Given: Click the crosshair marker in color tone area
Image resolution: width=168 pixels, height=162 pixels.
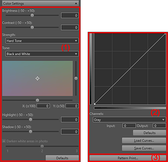Looking at the screenshot, I should tap(37, 78).
